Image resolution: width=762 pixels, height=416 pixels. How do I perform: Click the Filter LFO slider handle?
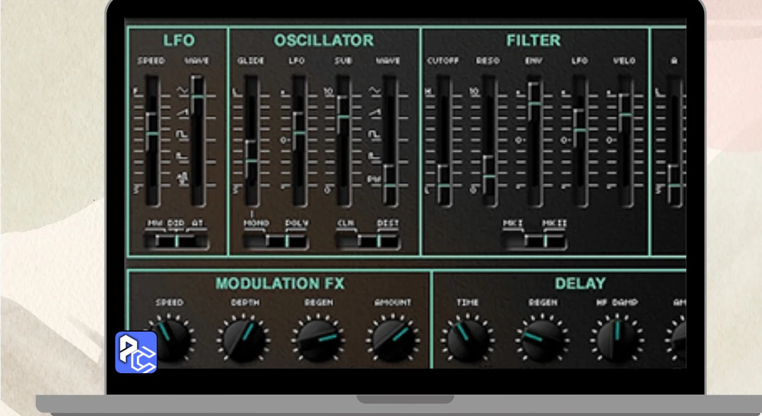point(580,130)
